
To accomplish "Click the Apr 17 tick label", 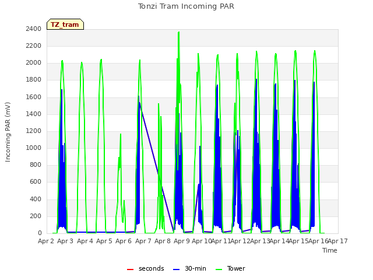I will [x=338, y=241].
